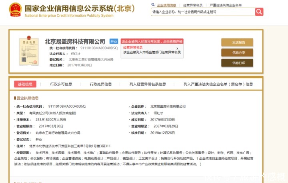Click the red search magnifier button

click(x=259, y=12)
